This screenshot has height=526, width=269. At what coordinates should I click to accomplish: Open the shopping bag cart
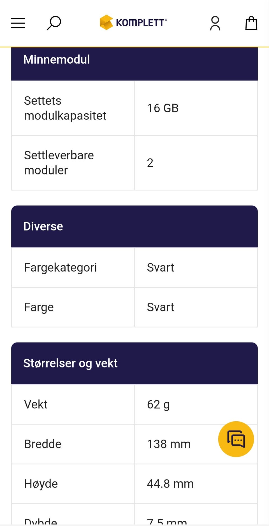251,23
